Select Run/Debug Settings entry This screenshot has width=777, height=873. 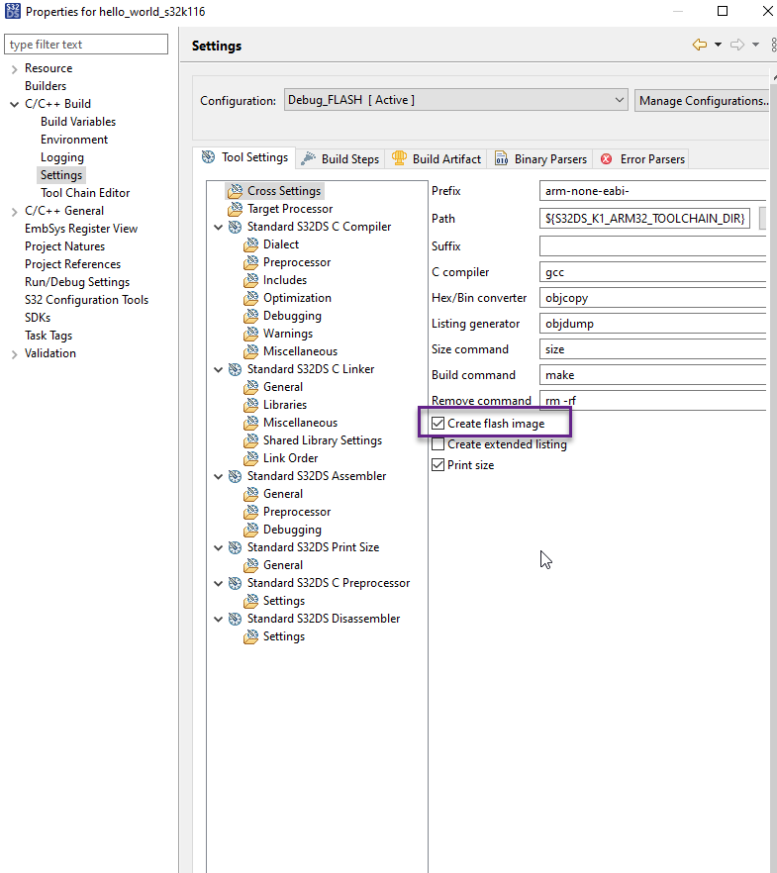click(x=77, y=282)
